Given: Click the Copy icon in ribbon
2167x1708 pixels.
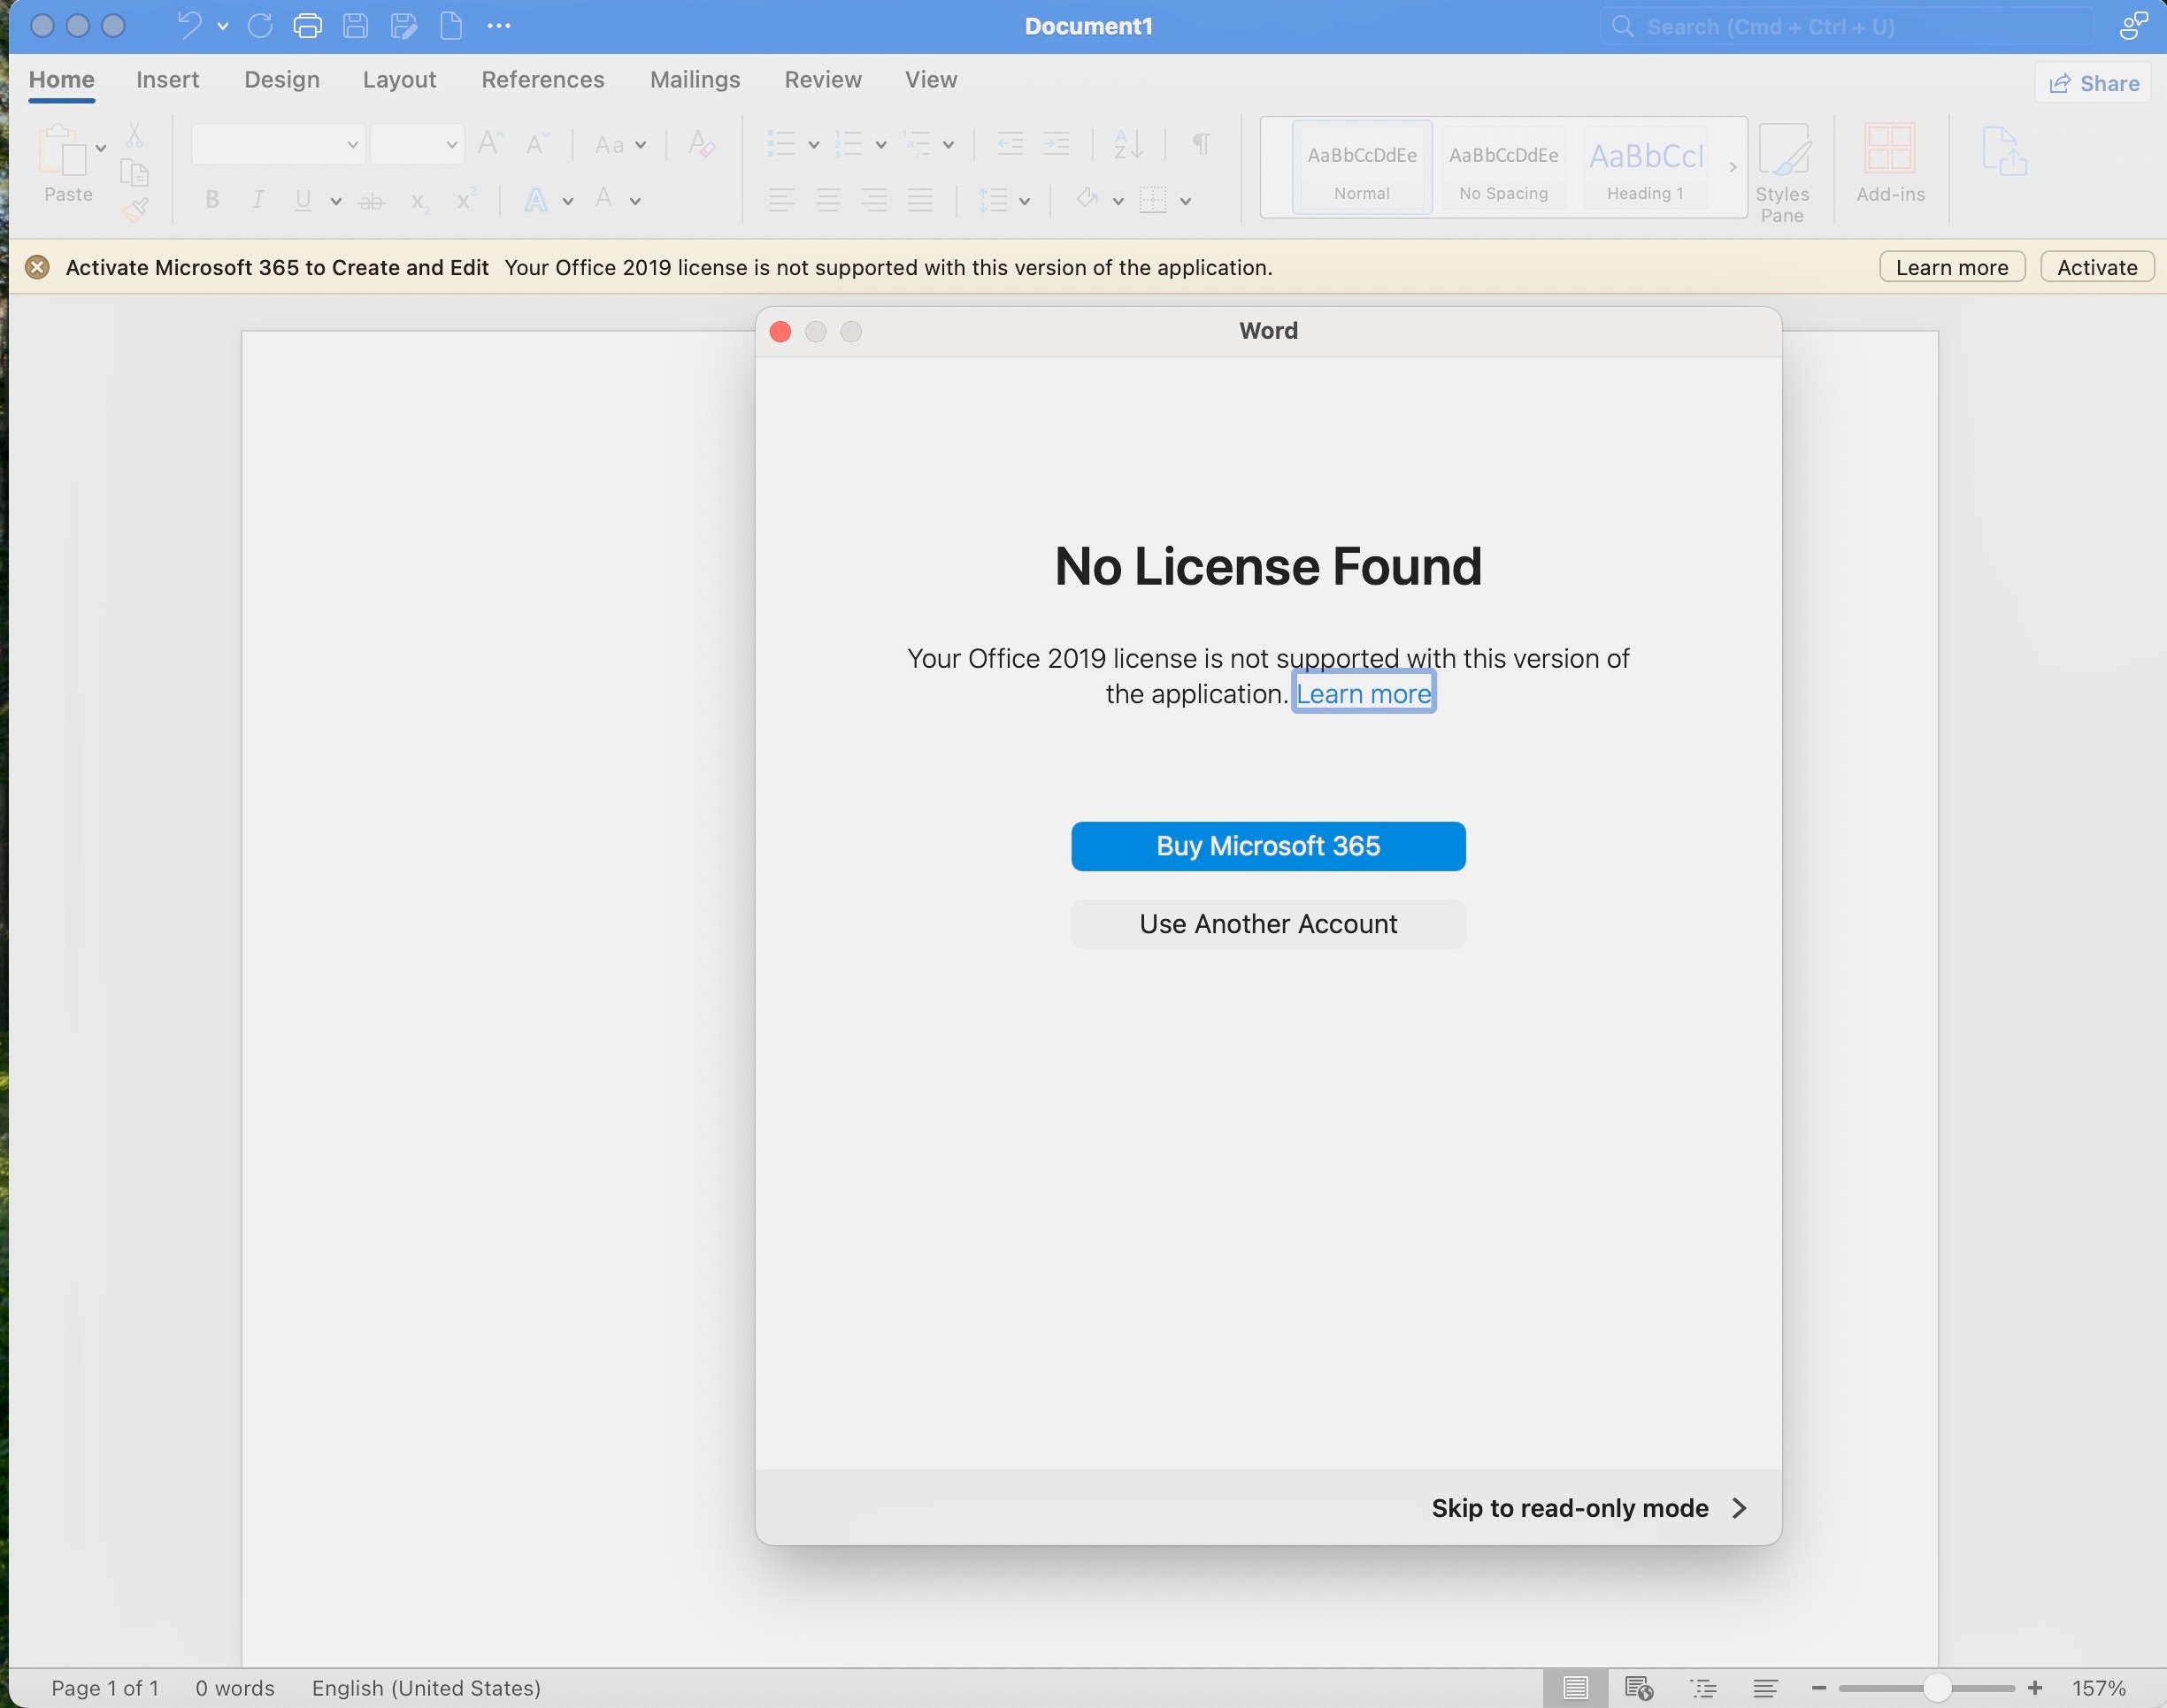Looking at the screenshot, I should click(135, 173).
